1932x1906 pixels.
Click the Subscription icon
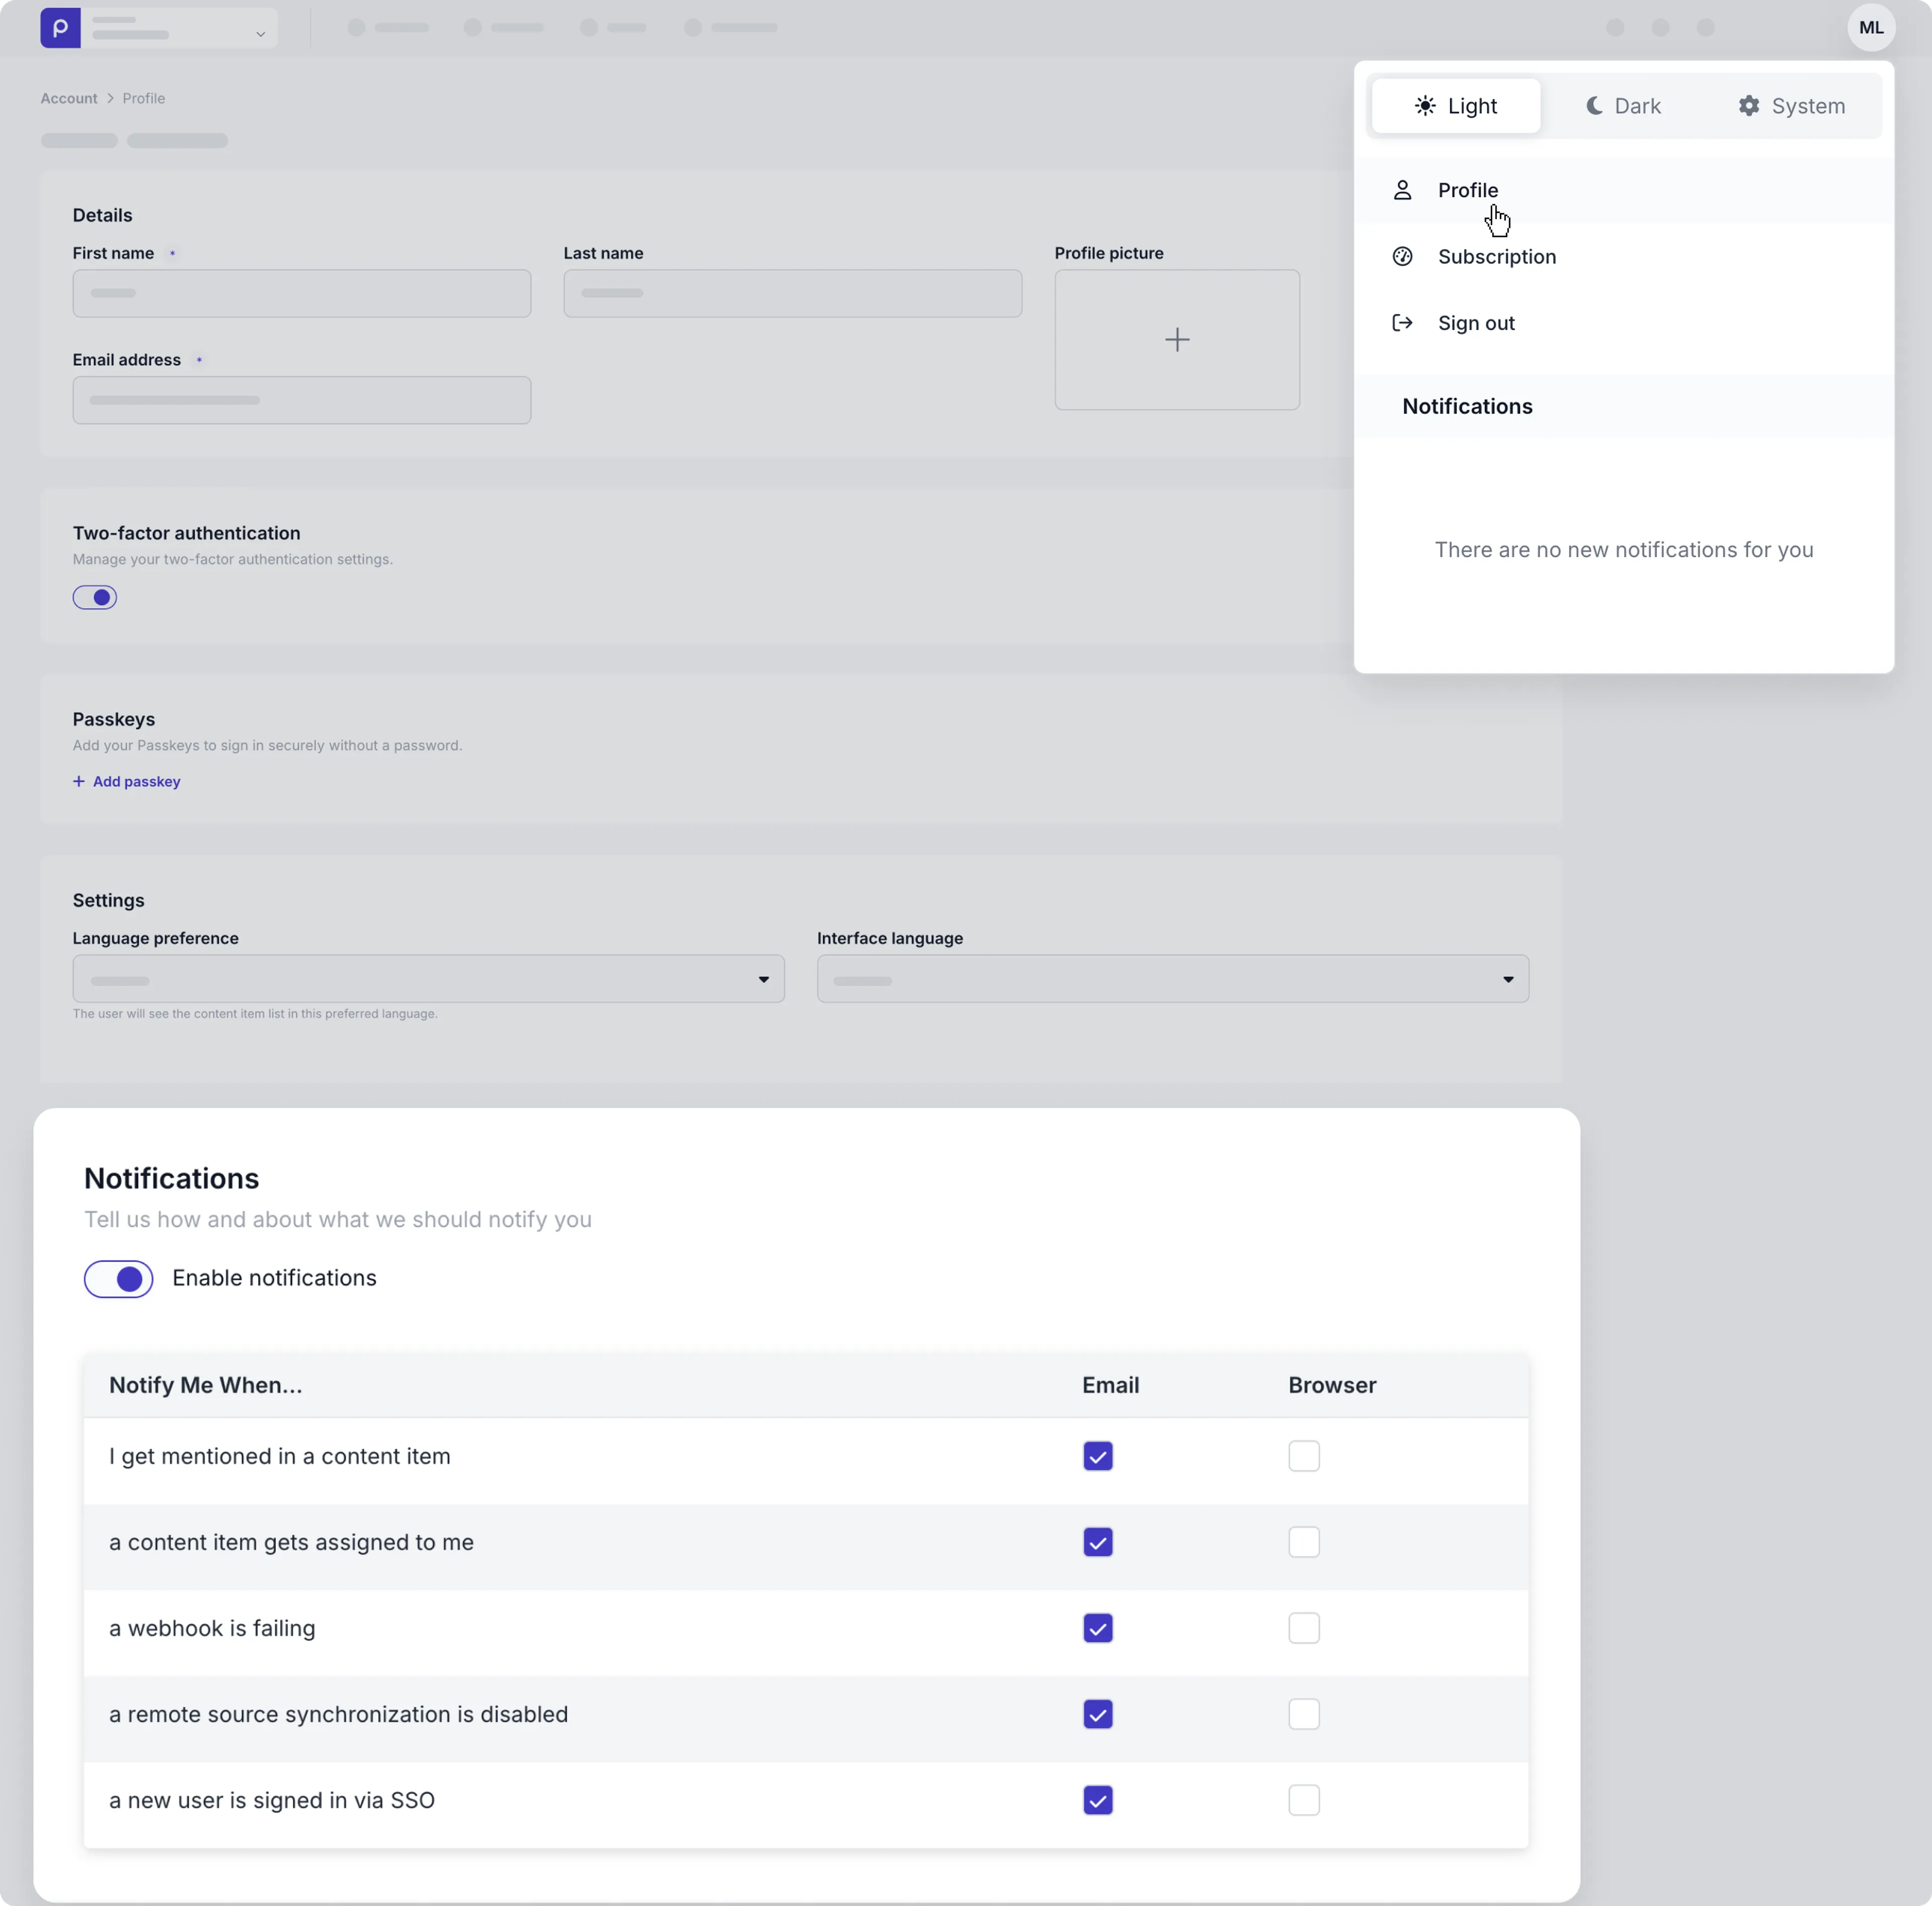(1402, 256)
